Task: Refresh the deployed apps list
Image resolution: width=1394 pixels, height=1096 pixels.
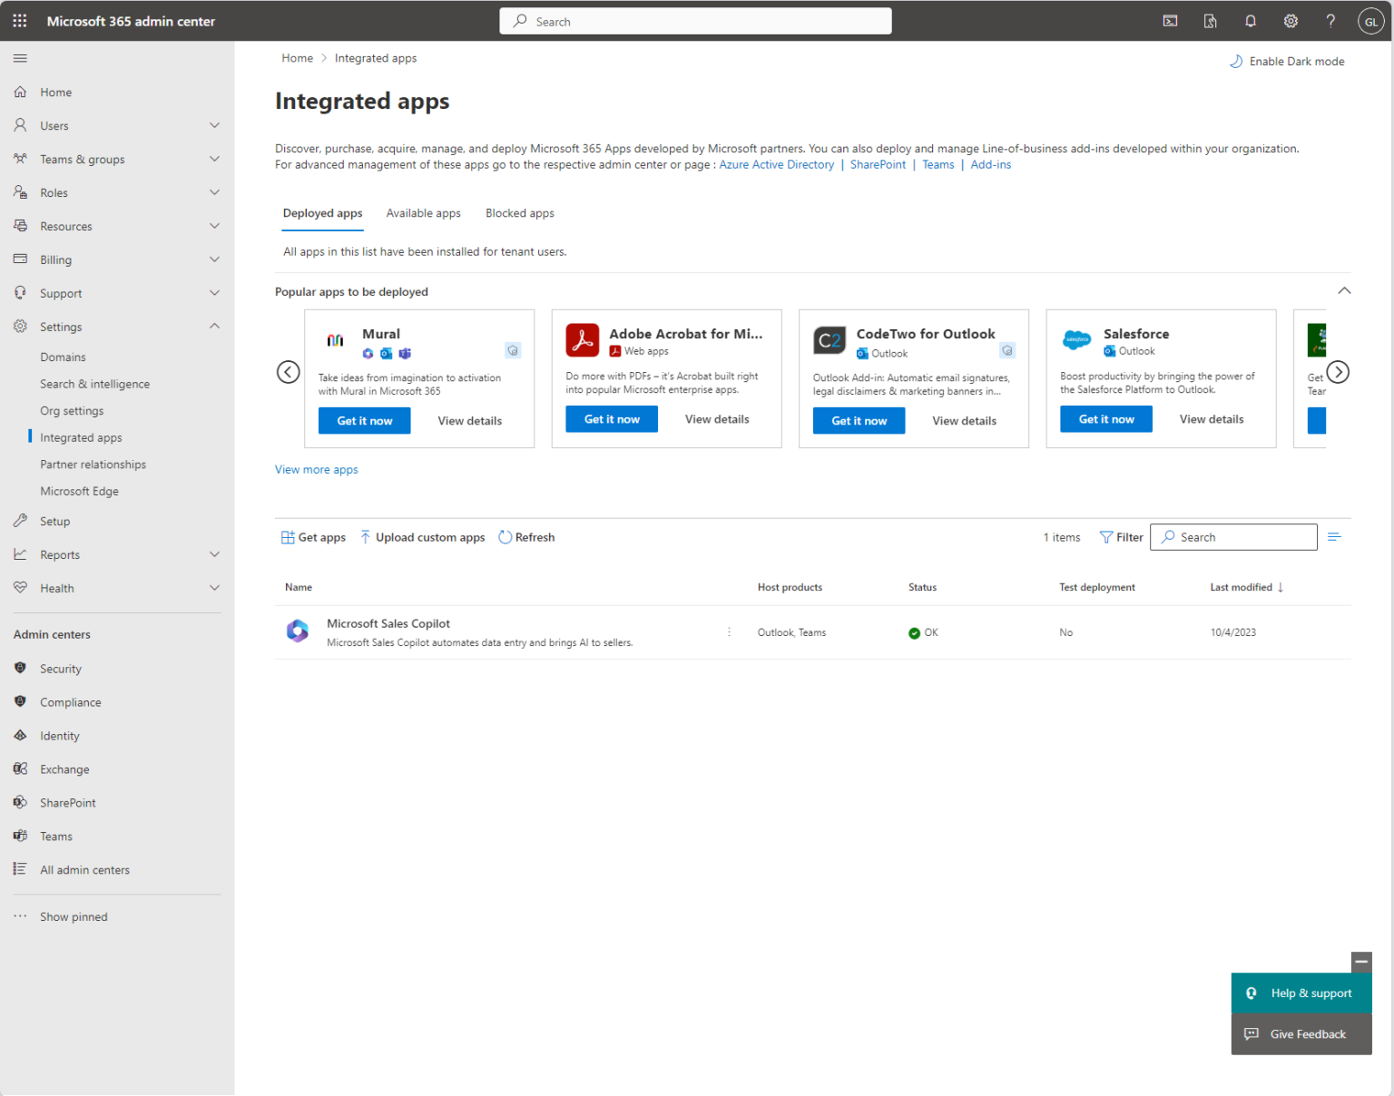Action: tap(526, 537)
